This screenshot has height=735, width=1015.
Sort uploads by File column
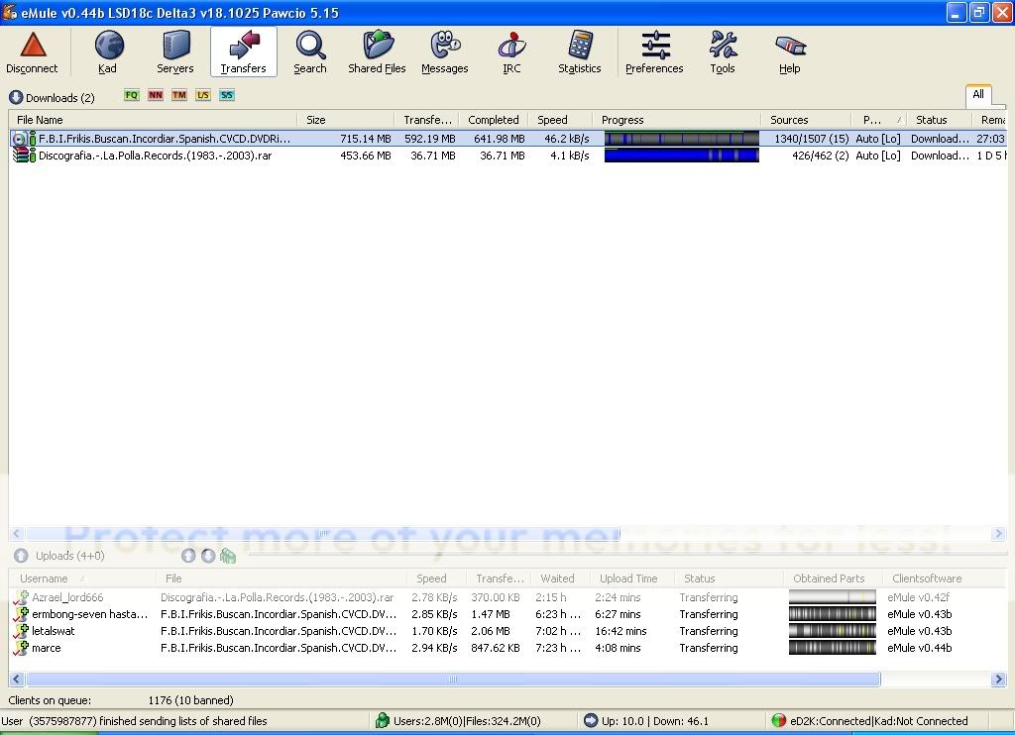pyautogui.click(x=281, y=578)
